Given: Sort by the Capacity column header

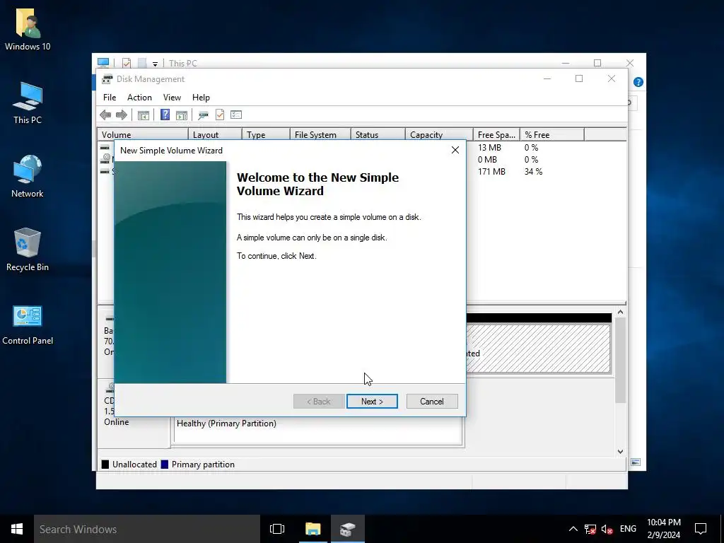Looking at the screenshot, I should click(x=439, y=135).
